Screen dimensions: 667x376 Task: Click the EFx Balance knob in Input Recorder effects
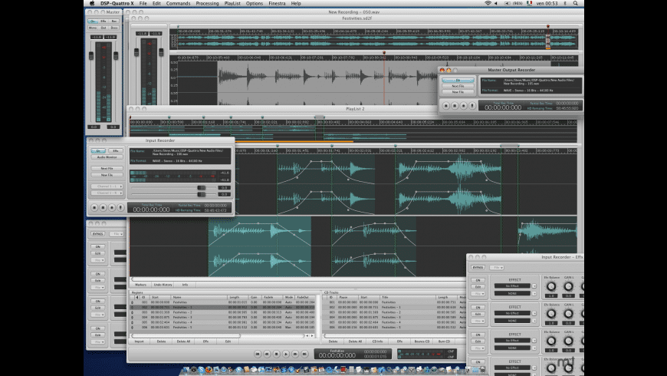(x=550, y=286)
